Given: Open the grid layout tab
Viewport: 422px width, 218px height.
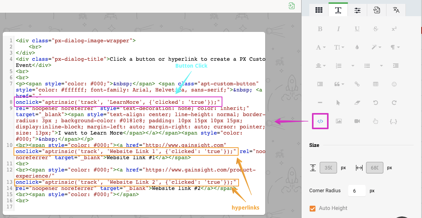Looking at the screenshot, I should coord(319,10).
